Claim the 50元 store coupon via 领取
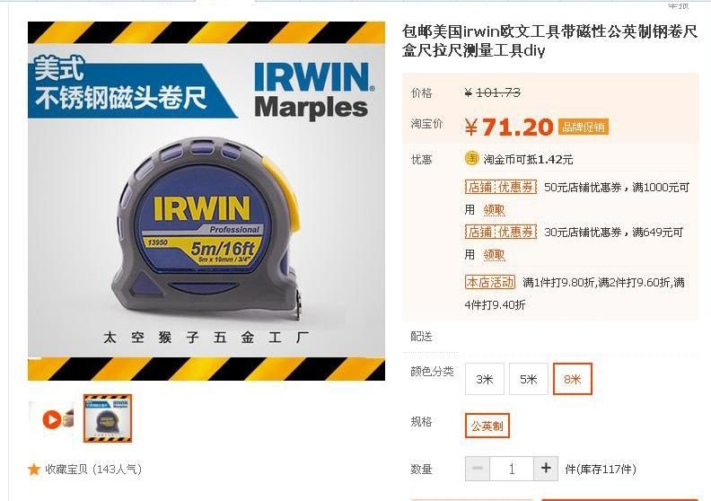Screen dimensions: 711x501 tap(494, 210)
